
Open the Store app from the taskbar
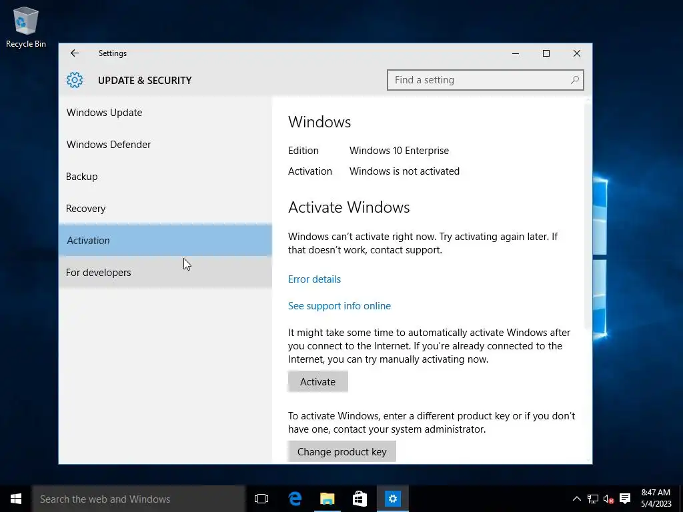(360, 499)
